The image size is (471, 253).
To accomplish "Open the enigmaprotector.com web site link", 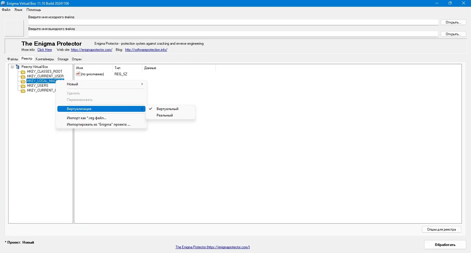I will click(x=92, y=50).
